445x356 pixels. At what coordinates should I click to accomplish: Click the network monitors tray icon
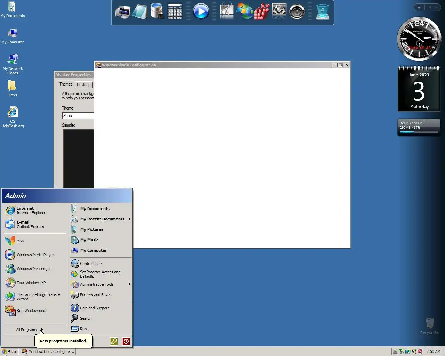(407, 351)
